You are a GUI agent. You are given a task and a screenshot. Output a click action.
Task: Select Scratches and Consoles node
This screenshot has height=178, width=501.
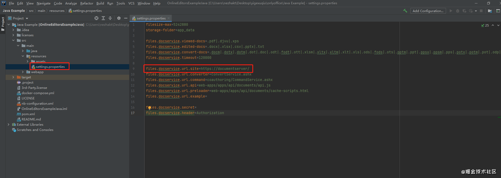tap(35, 130)
